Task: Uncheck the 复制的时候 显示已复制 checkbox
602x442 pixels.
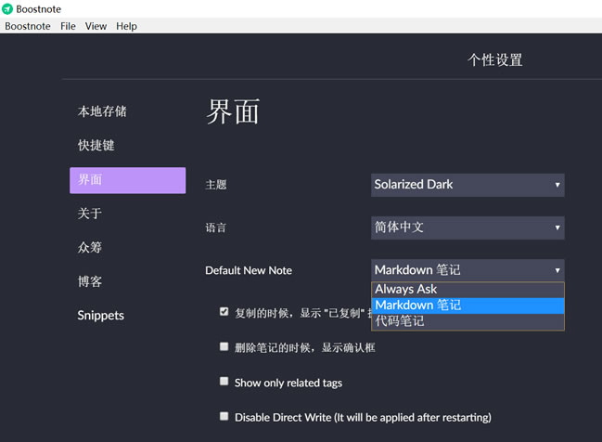Action: point(224,311)
